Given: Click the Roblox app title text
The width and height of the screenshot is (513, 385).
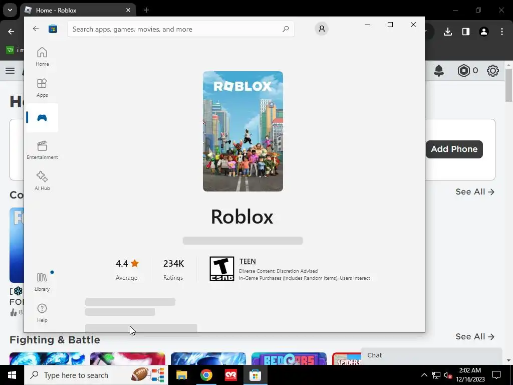Looking at the screenshot, I should (242, 217).
